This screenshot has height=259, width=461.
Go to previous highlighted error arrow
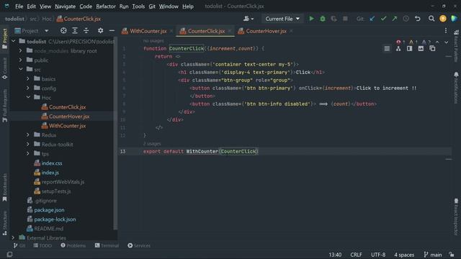click(437, 42)
